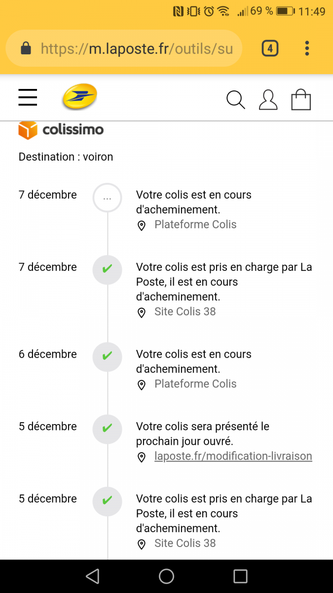The height and width of the screenshot is (593, 333).
Task: Tap the La Poste logo
Action: pyautogui.click(x=79, y=97)
